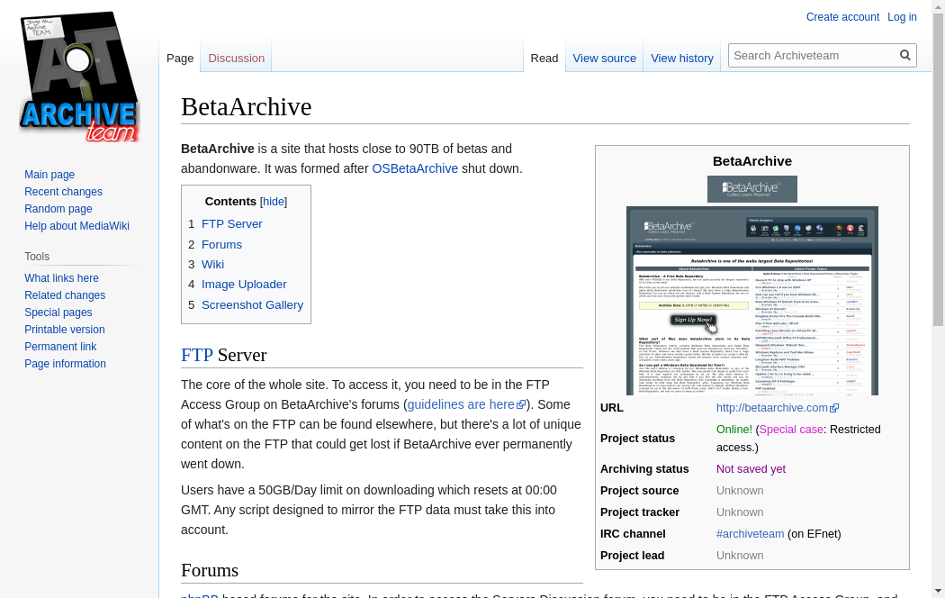
Task: Jump to Screenshot Gallery in contents
Action: coord(252,305)
